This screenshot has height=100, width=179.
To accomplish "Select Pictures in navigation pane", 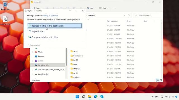I will tap(39, 56).
